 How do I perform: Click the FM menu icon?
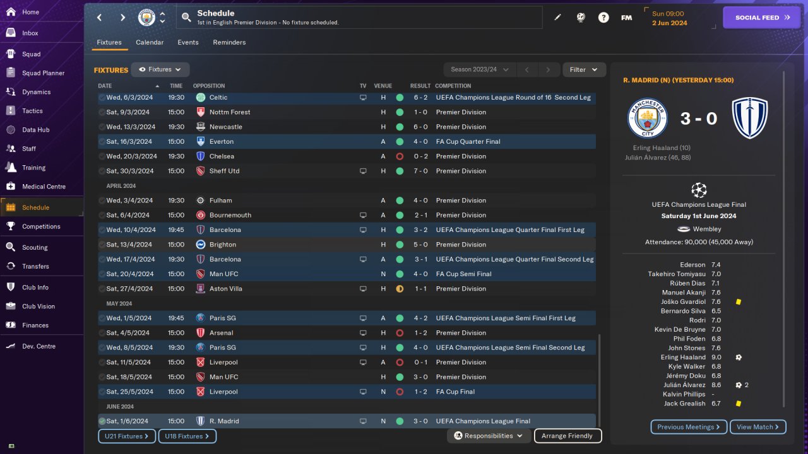(626, 18)
